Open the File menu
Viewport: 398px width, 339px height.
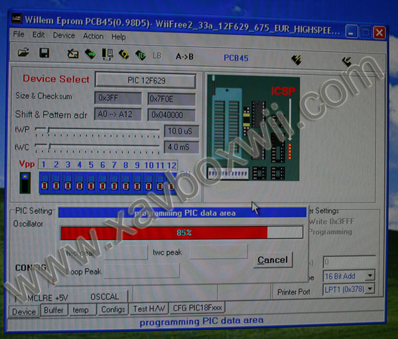pyautogui.click(x=19, y=34)
